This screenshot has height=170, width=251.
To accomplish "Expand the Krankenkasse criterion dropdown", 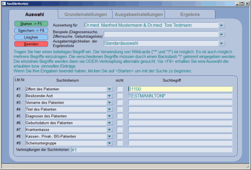I will [109, 129].
